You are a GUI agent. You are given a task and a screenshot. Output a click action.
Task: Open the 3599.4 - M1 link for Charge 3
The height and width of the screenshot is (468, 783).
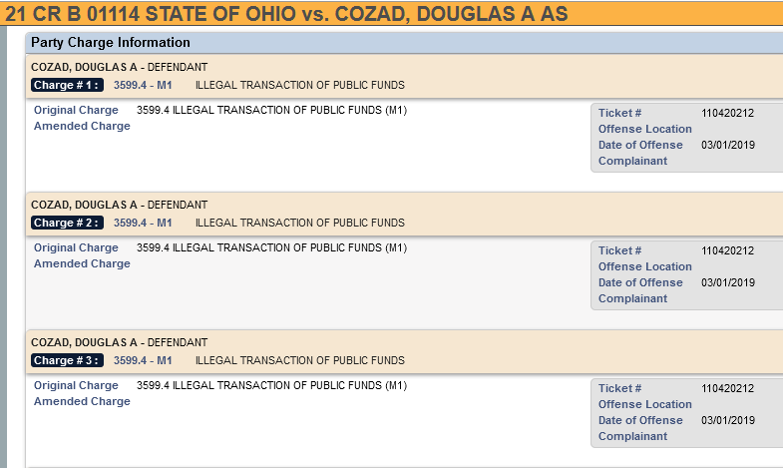[x=143, y=360]
